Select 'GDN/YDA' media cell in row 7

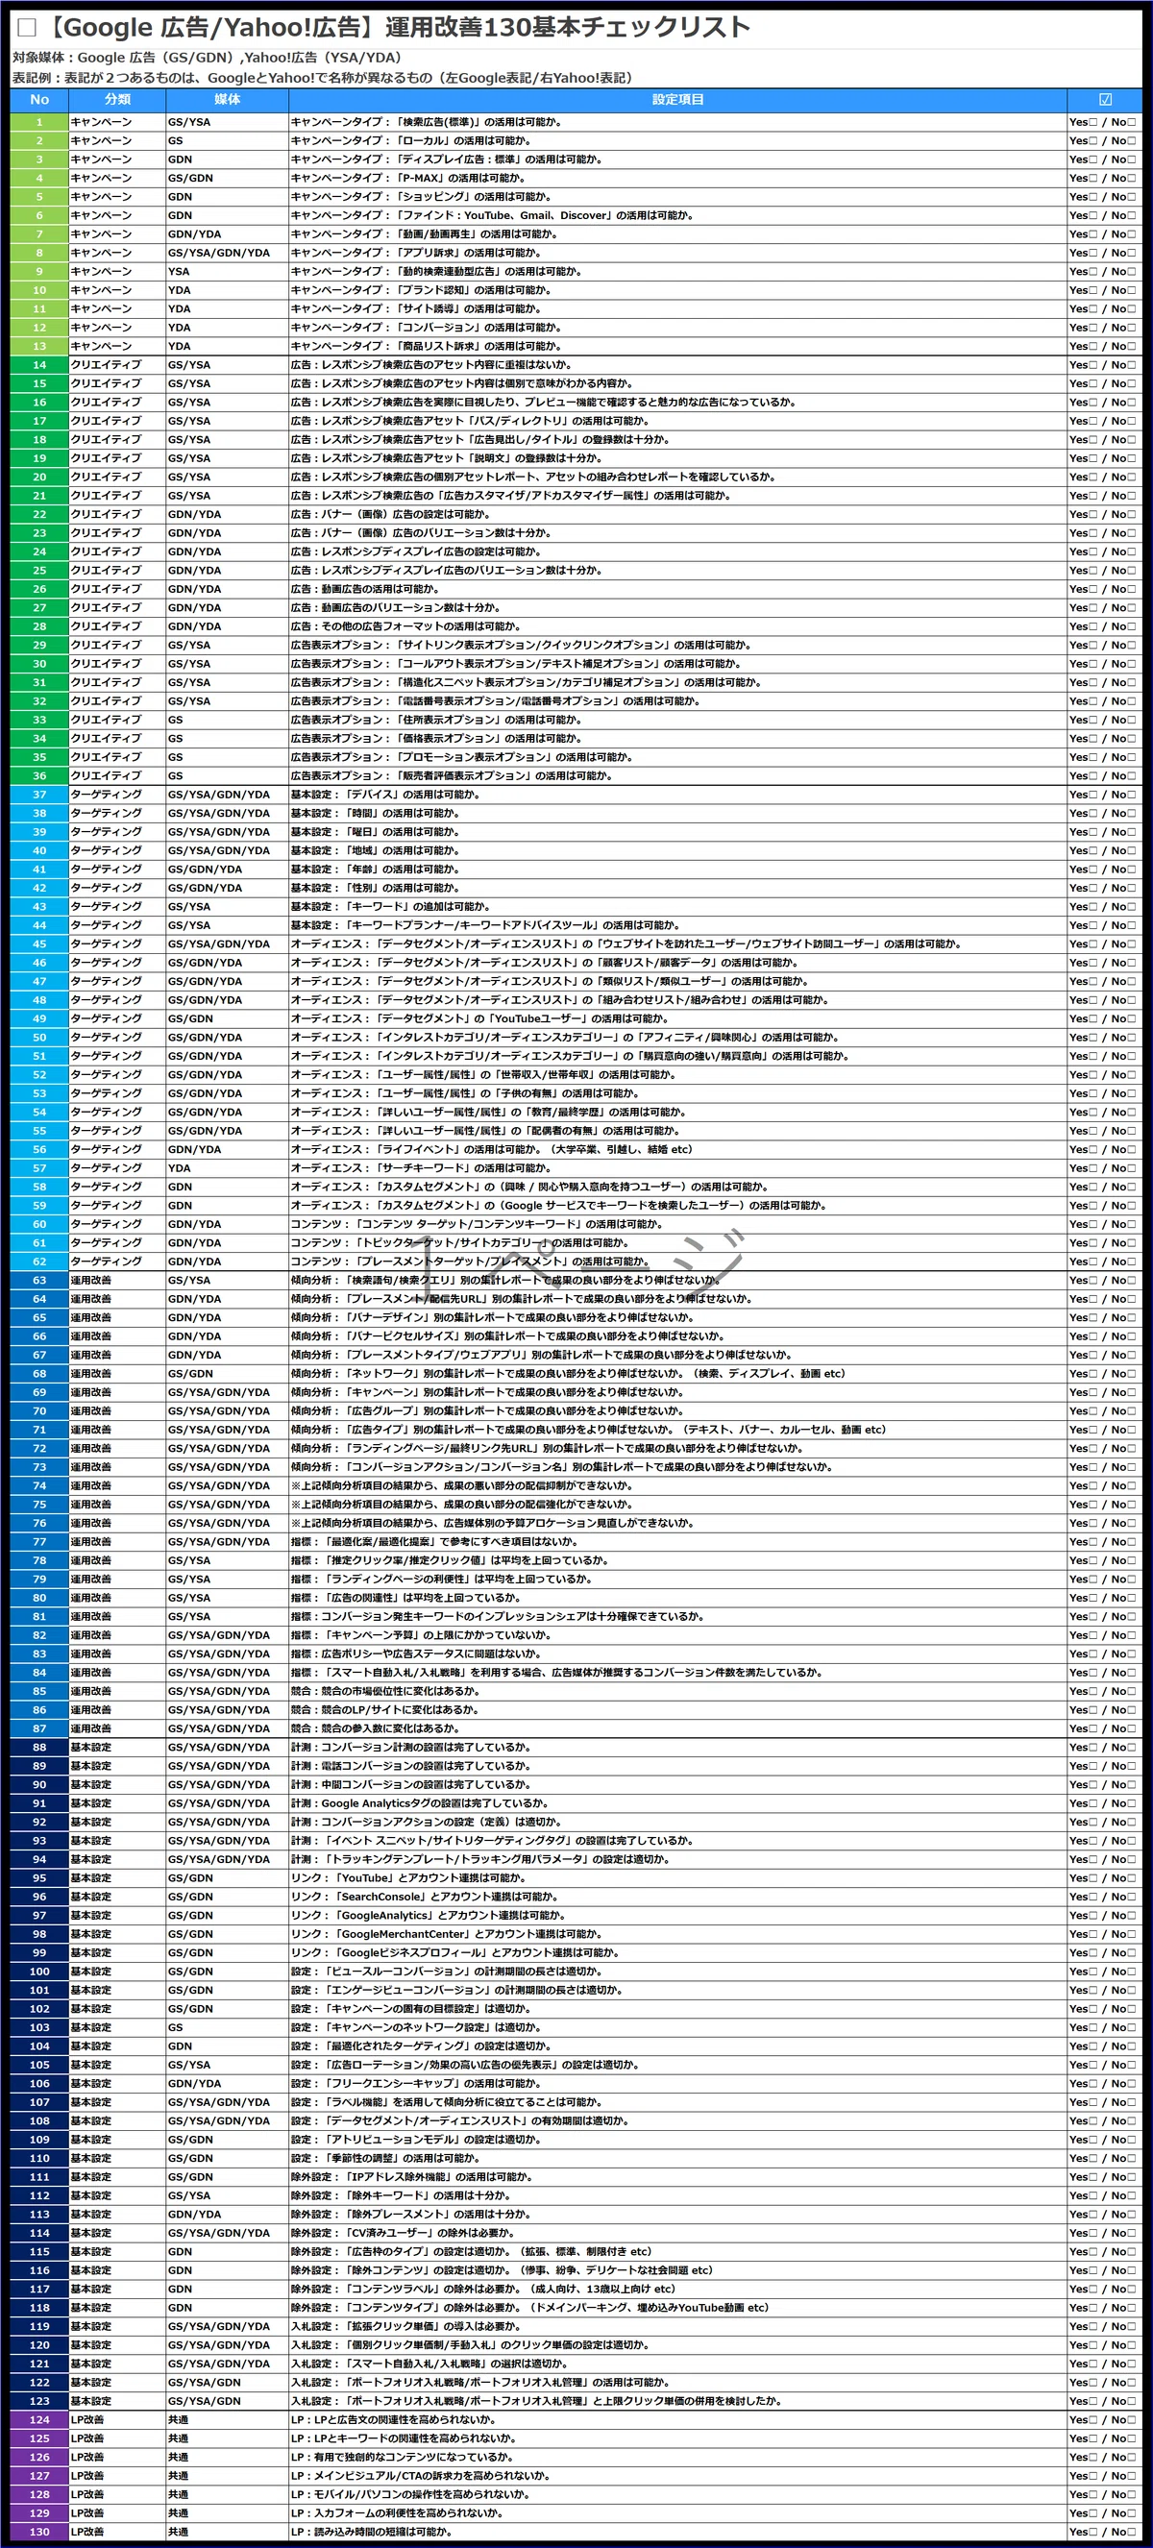coord(228,234)
